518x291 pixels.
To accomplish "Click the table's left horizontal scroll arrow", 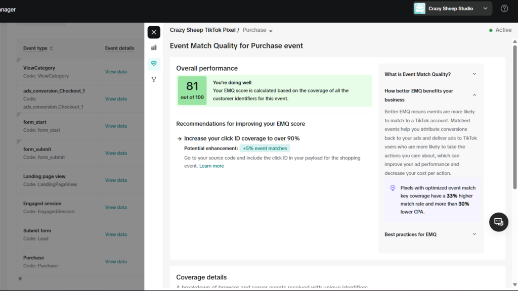I will (20, 278).
